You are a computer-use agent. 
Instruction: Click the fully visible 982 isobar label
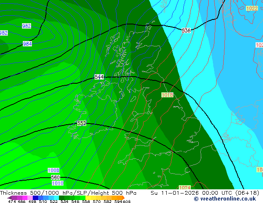tap(27, 26)
